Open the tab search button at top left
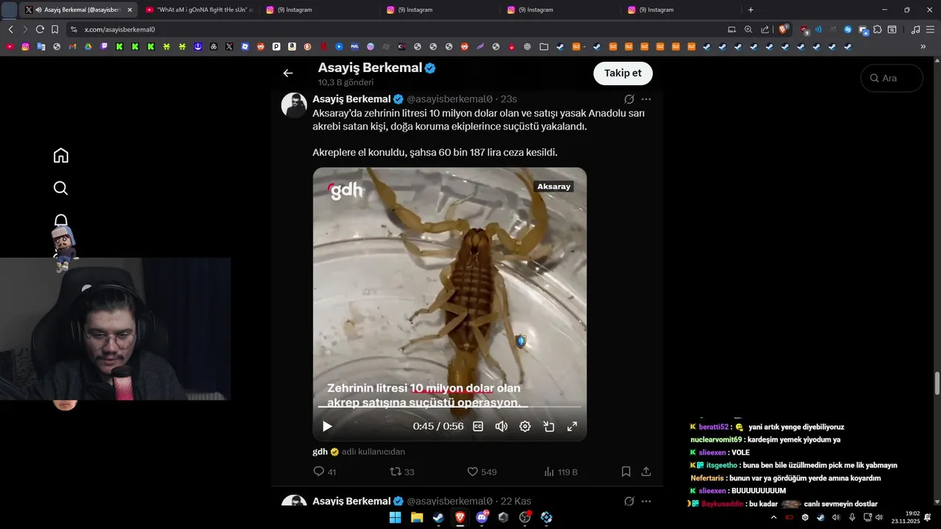The width and height of the screenshot is (941, 529). (10, 10)
